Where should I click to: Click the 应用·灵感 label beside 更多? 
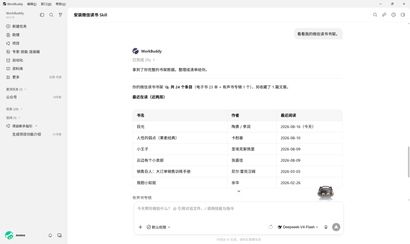[x=55, y=77]
